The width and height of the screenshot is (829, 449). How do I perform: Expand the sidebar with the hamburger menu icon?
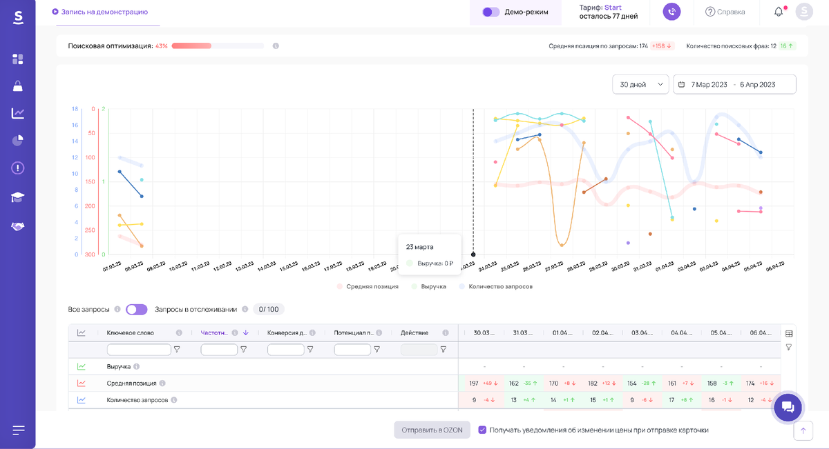pos(18,430)
